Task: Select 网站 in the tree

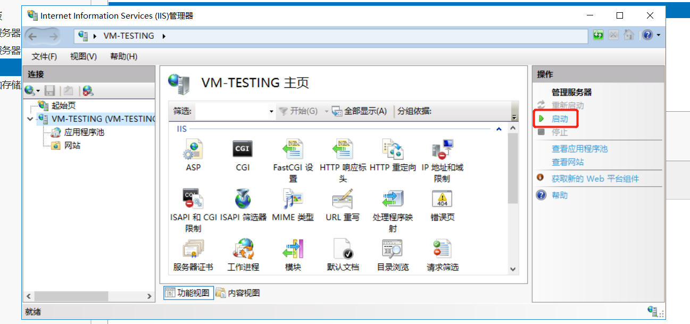Action: pos(72,146)
